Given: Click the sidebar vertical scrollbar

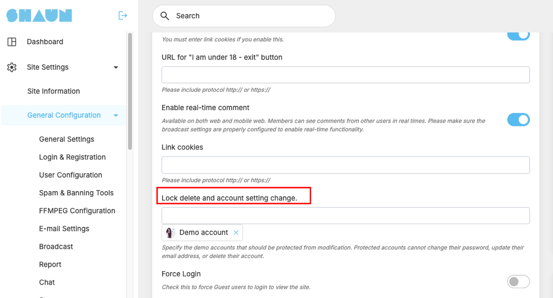Looking at the screenshot, I should pos(130,91).
